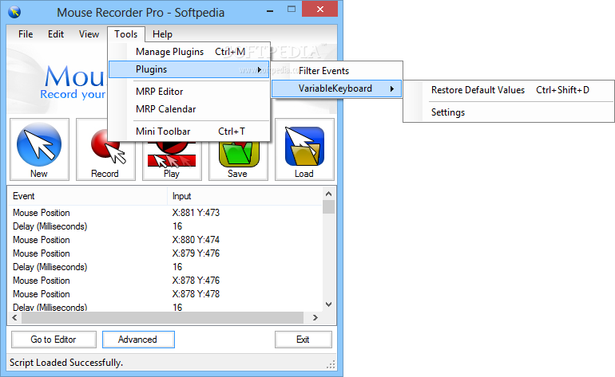Click the Mouse Recorder Pro title bar icon
This screenshot has height=377, width=615.
point(14,12)
